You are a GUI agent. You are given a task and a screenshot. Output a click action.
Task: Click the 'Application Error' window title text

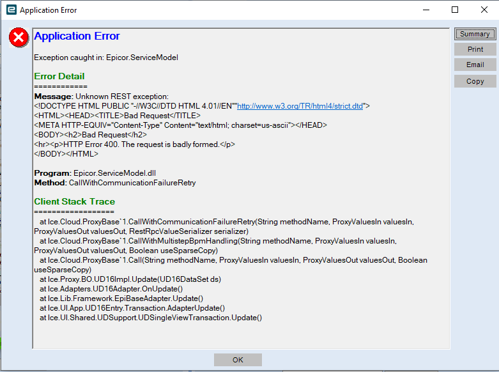(48, 10)
